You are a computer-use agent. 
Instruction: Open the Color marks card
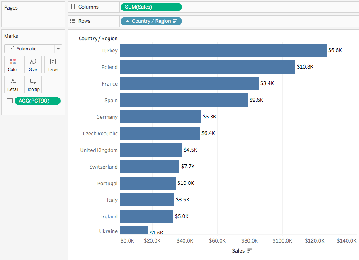tap(13, 64)
